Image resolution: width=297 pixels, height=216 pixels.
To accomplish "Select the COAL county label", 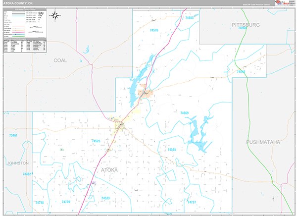I will tap(60, 60).
